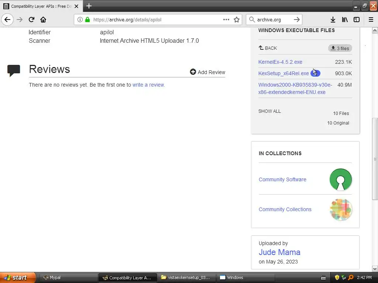This screenshot has width=378, height=283.
Task: Click the Community Software green logo
Action: tap(341, 179)
